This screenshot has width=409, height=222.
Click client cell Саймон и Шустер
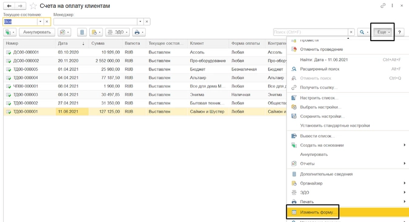[208, 112]
